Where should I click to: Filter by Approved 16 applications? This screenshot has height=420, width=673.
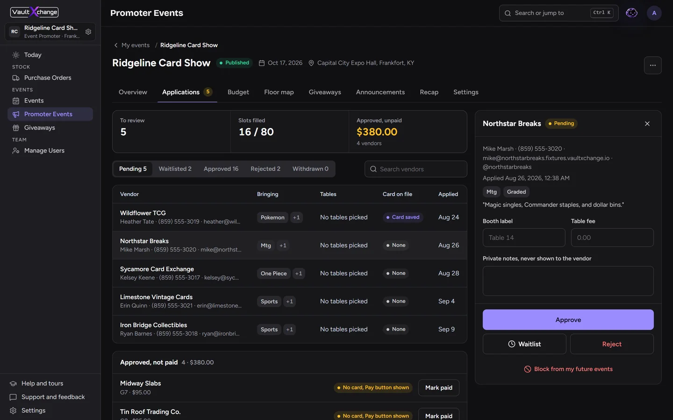(221, 169)
